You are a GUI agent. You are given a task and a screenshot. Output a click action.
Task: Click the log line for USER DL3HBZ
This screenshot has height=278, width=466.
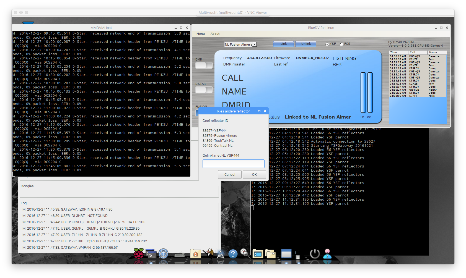[65, 216]
